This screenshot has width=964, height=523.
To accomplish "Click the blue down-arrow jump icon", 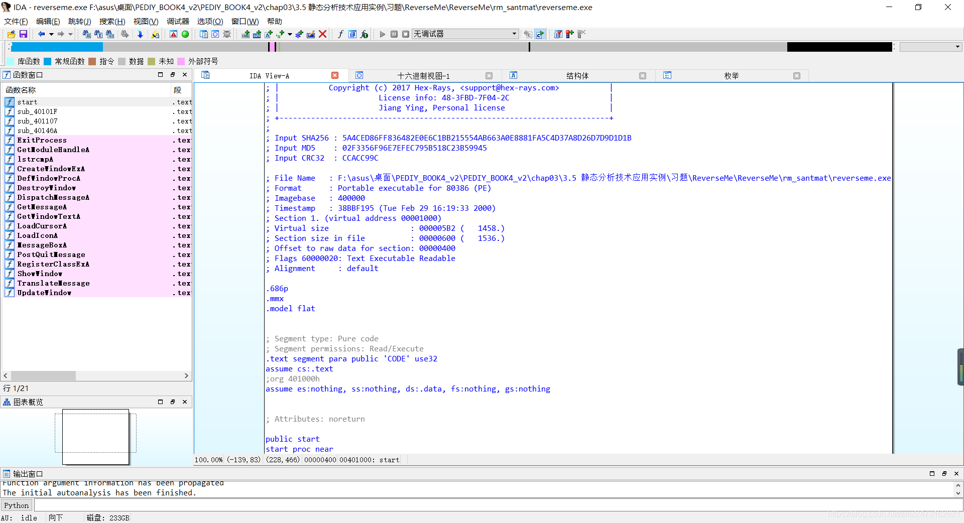I will point(140,34).
